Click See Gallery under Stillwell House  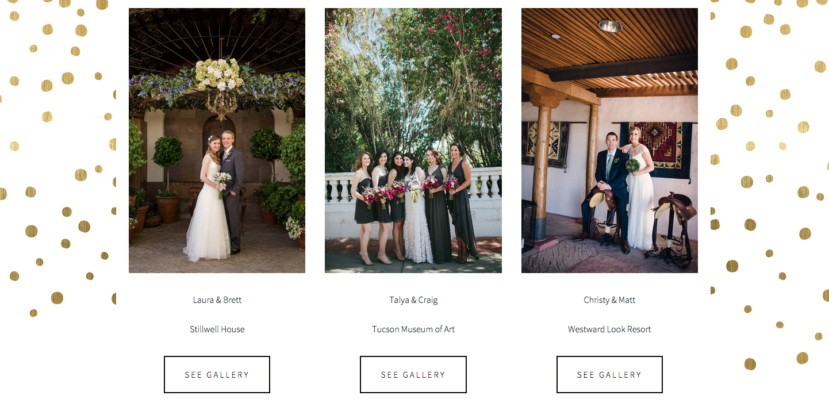pos(217,374)
